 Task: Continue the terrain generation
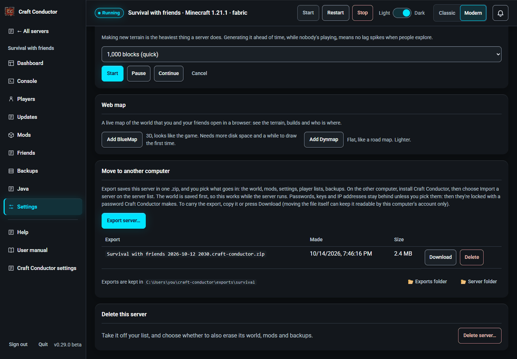[x=169, y=74]
